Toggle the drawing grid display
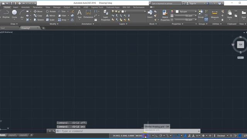The height and width of the screenshot is (139, 247). (145, 136)
